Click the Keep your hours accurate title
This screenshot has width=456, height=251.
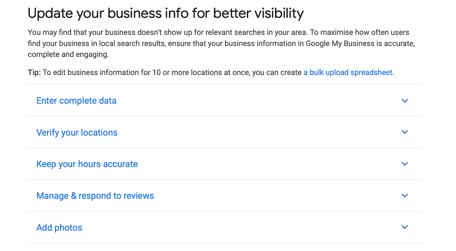click(x=87, y=164)
